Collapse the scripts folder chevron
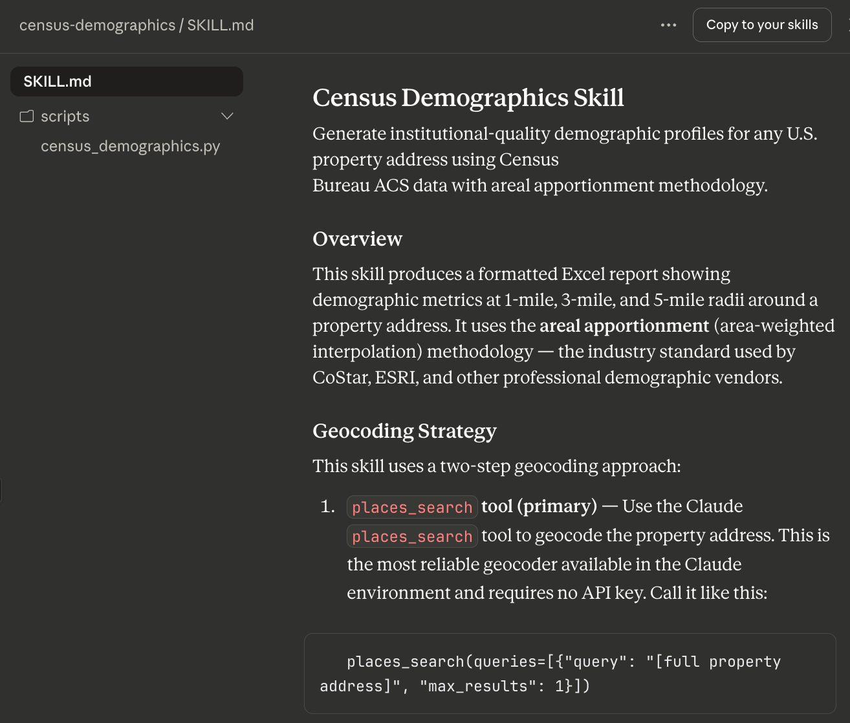The image size is (850, 723). (227, 116)
